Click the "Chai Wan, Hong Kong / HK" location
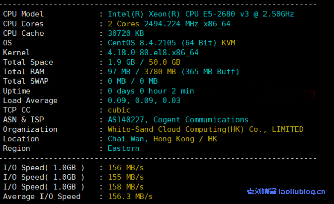Screen dimensions: 334x204 click(162, 139)
